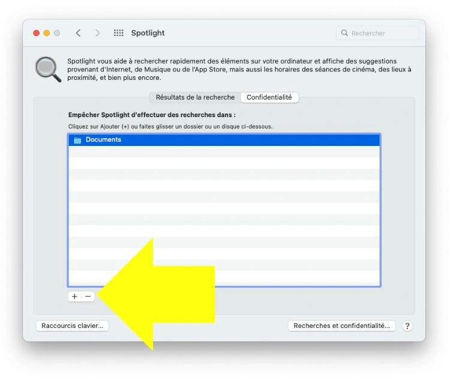Go back with the left chevron

tap(78, 33)
